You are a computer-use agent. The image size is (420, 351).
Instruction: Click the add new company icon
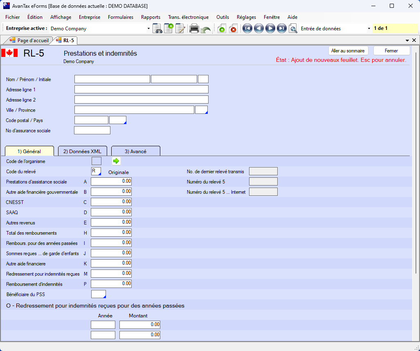coord(169,28)
